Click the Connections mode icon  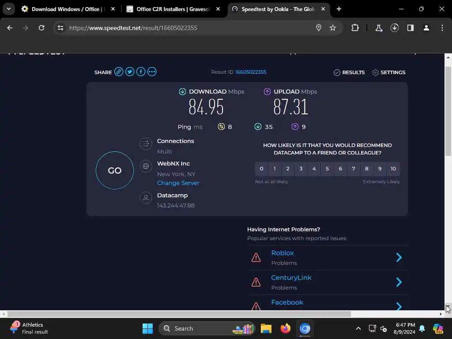click(146, 143)
